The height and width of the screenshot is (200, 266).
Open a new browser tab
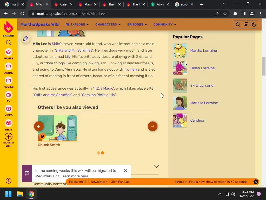(202, 4)
